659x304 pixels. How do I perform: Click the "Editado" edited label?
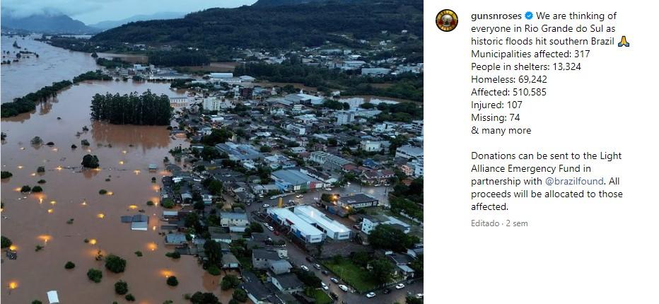point(485,223)
